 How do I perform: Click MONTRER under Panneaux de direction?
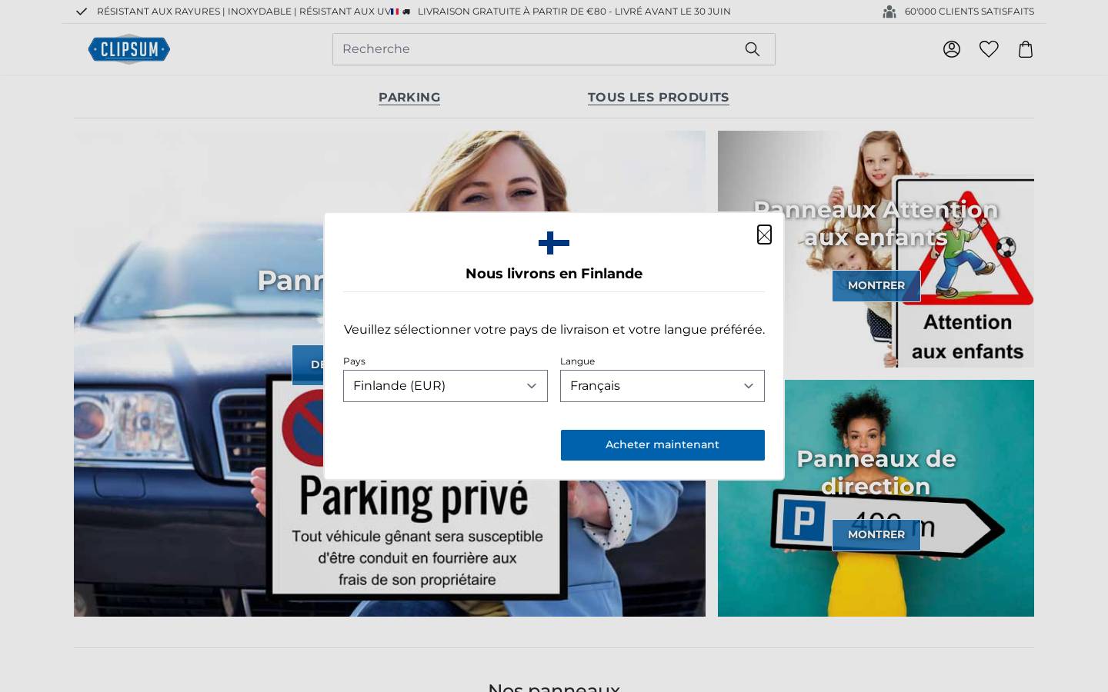click(x=876, y=535)
